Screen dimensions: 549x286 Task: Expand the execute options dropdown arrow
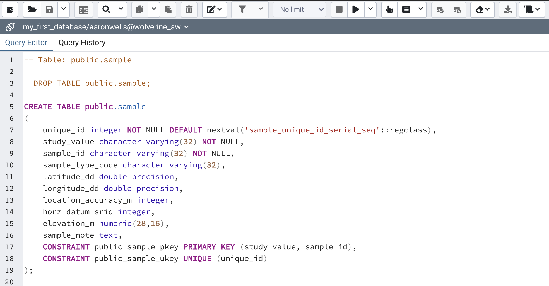370,9
